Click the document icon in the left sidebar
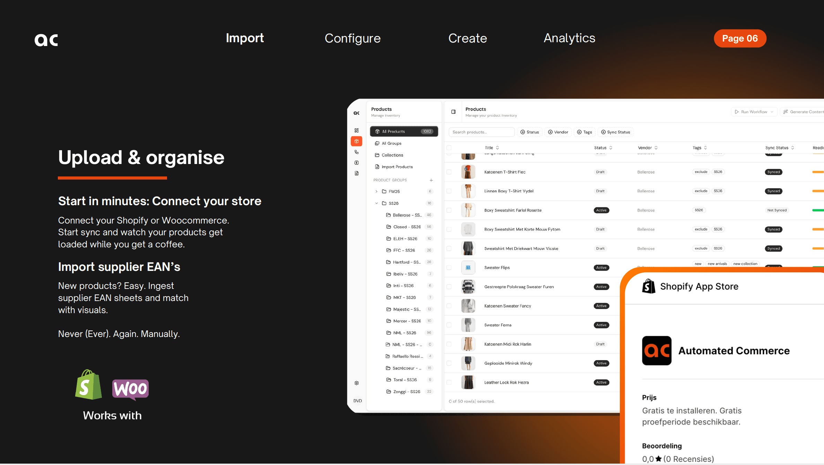The height and width of the screenshot is (465, 824). [357, 173]
